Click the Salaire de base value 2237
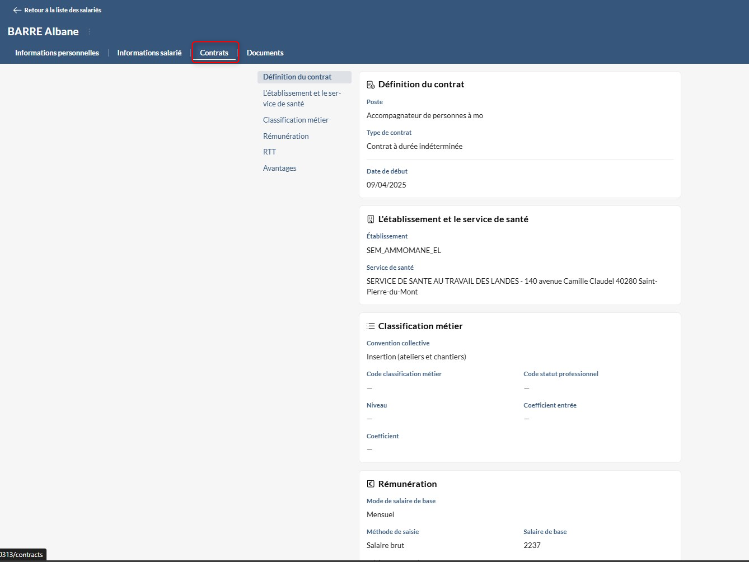This screenshot has width=749, height=562. coord(532,545)
